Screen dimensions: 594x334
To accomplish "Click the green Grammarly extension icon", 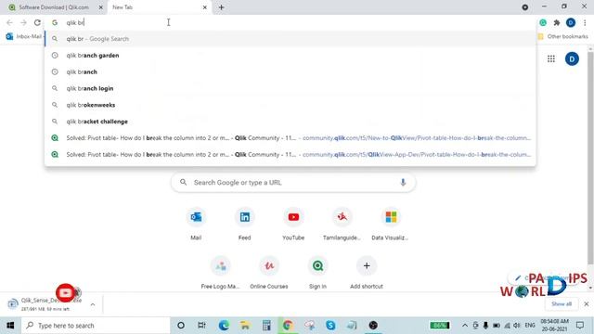I will pyautogui.click(x=543, y=22).
